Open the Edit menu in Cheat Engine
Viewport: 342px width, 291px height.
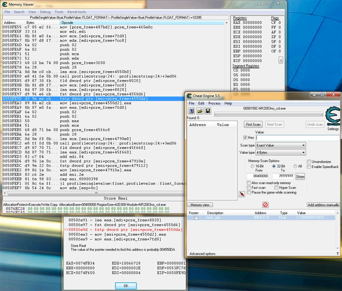[x=201, y=103]
